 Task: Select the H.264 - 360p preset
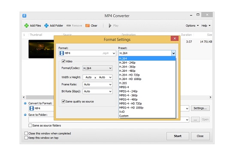147,67
